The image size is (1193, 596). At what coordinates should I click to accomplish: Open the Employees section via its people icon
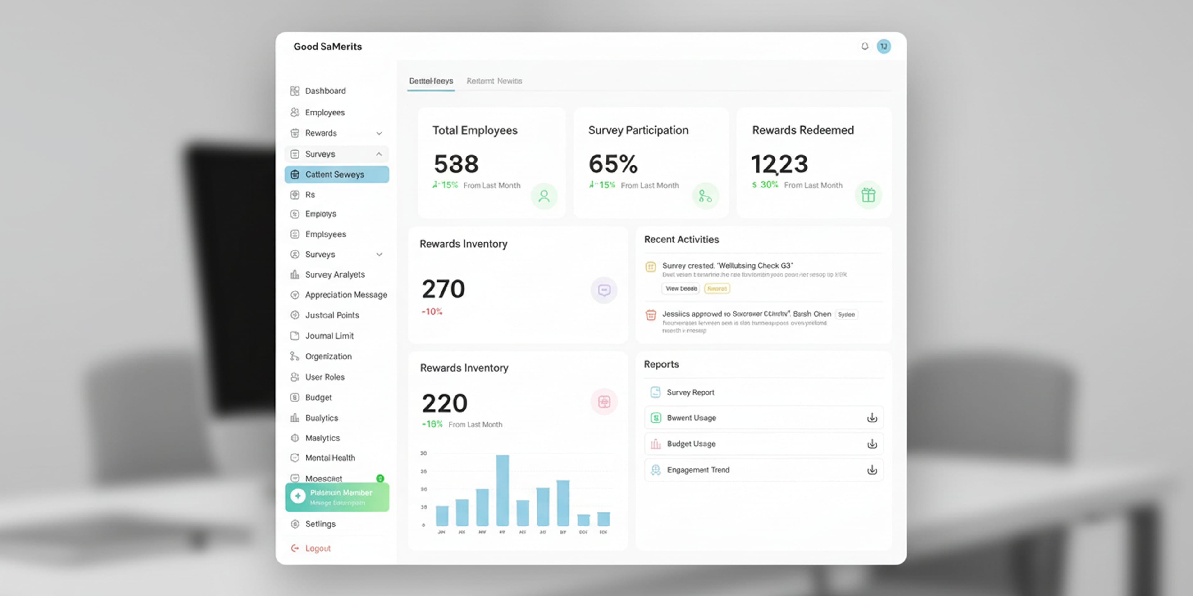pyautogui.click(x=295, y=112)
